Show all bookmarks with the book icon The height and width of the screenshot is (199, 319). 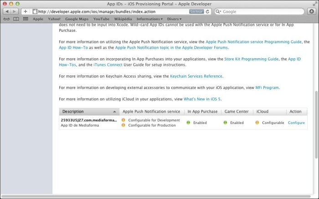tap(16, 19)
